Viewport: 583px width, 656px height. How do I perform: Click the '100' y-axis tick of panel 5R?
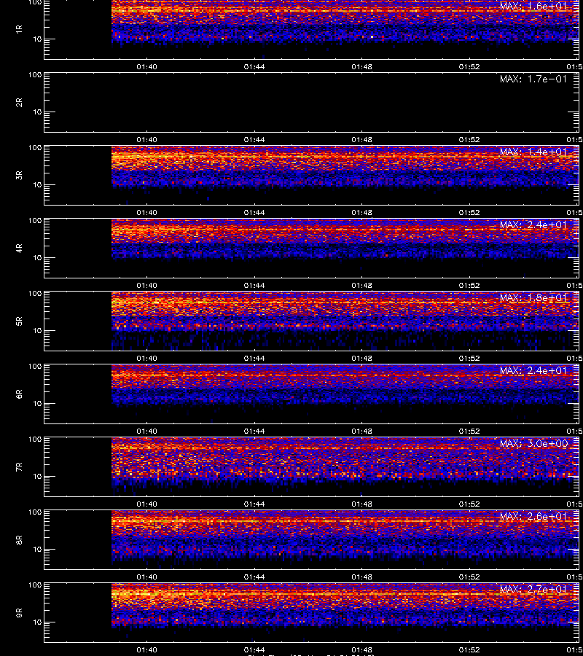35,294
